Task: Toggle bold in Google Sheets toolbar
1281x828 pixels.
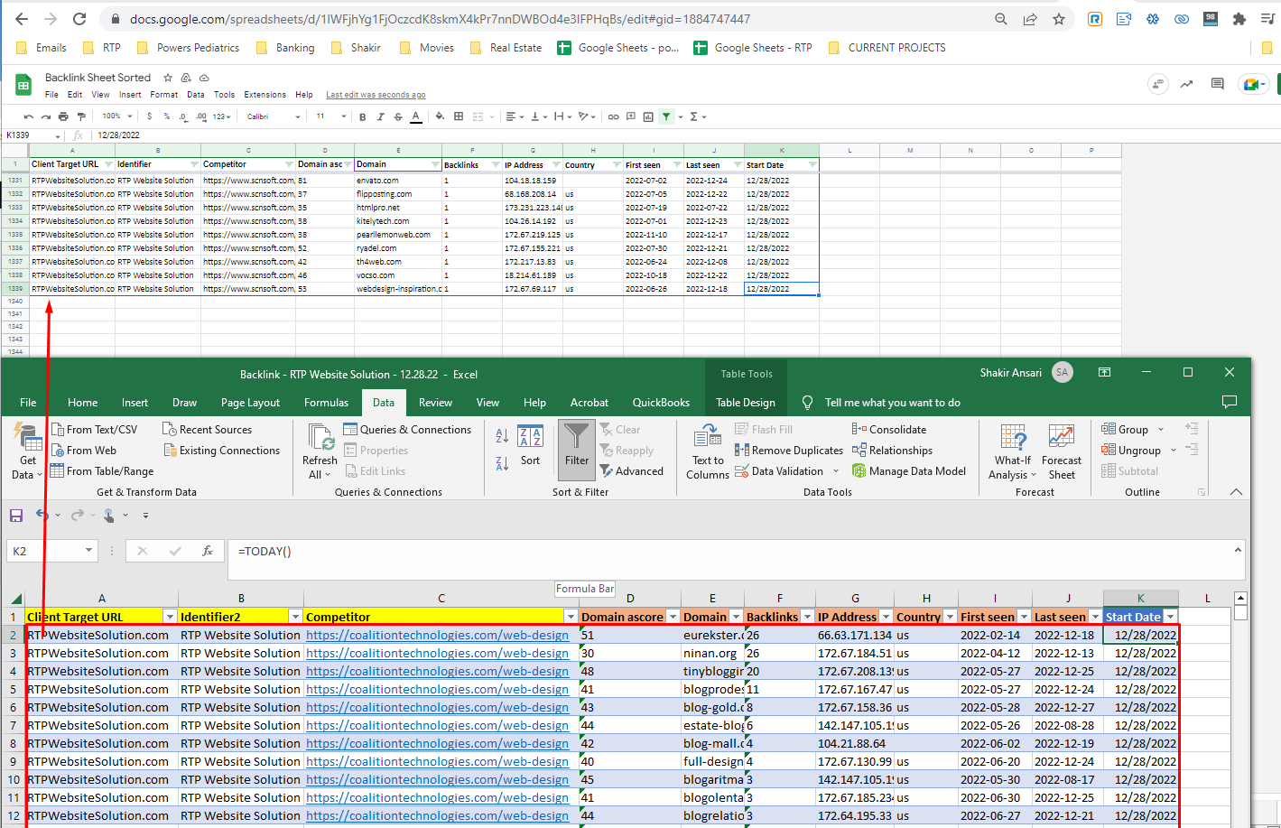Action: pos(363,116)
